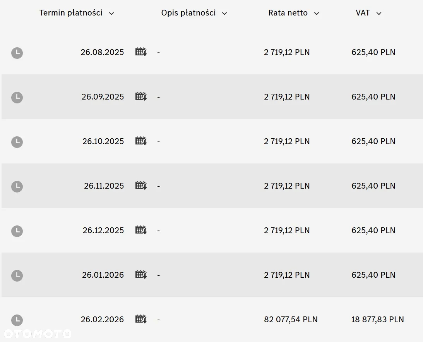Open calendar icon next to 26.02.2026
The height and width of the screenshot is (342, 423).
141,319
